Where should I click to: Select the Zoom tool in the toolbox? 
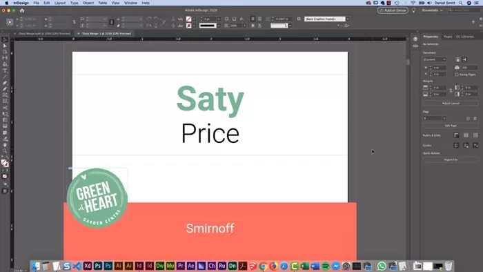5,151
